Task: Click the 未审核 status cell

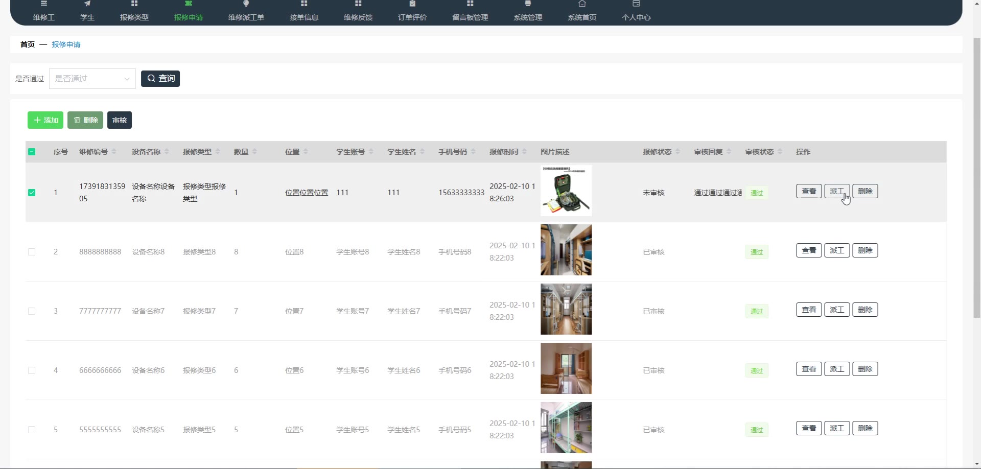Action: click(653, 193)
